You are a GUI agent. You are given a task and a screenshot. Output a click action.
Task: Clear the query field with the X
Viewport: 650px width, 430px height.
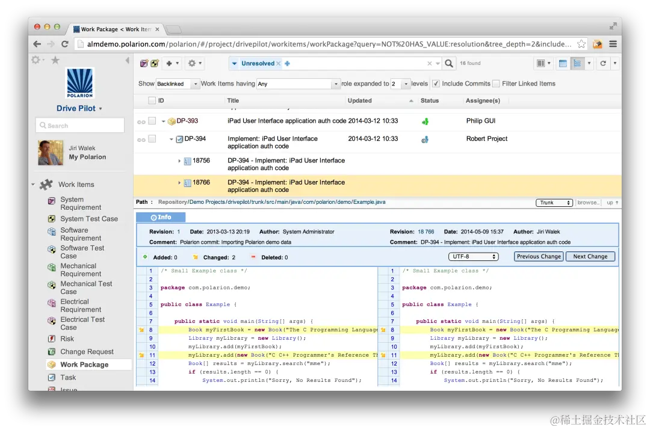point(430,63)
